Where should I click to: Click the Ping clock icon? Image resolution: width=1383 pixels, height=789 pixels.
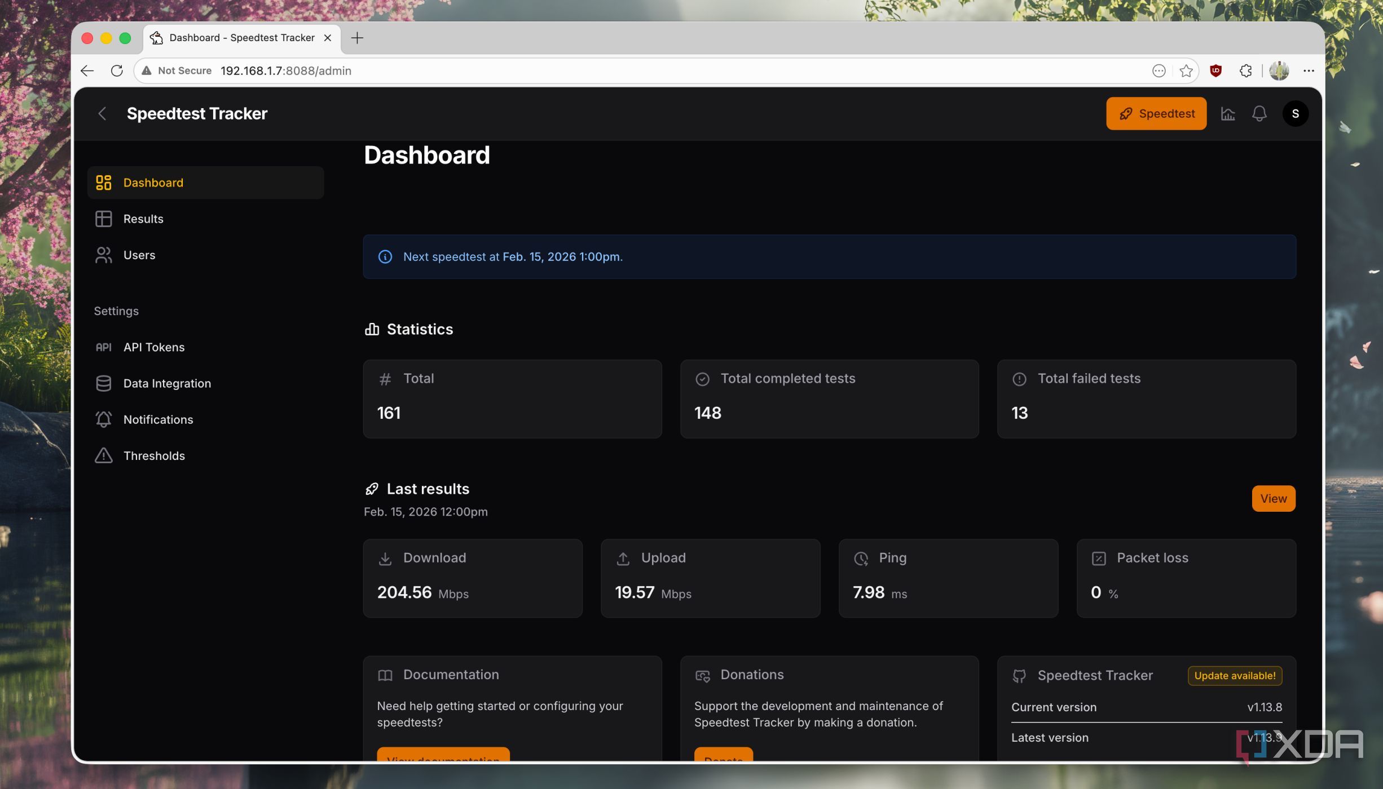[861, 558]
